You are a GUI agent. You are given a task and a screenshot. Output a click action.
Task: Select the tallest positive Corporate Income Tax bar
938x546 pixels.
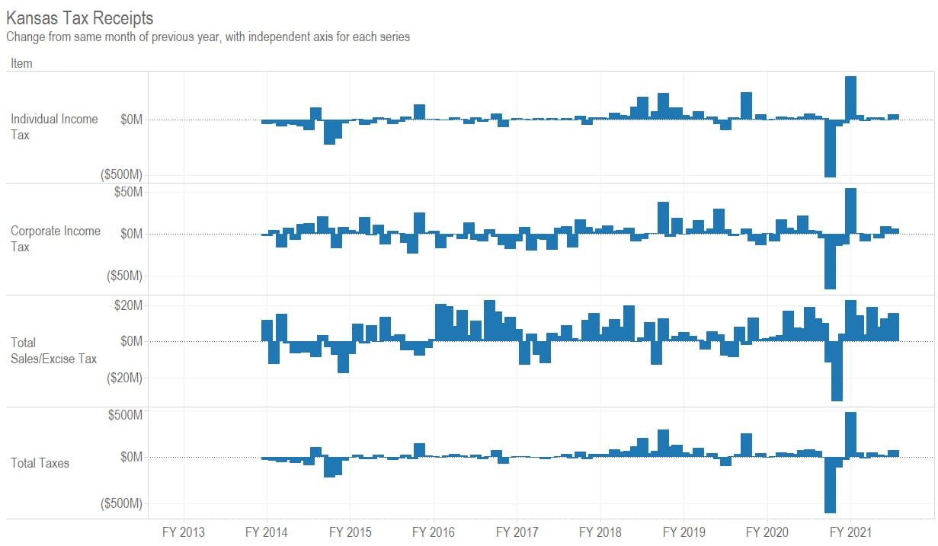click(850, 211)
